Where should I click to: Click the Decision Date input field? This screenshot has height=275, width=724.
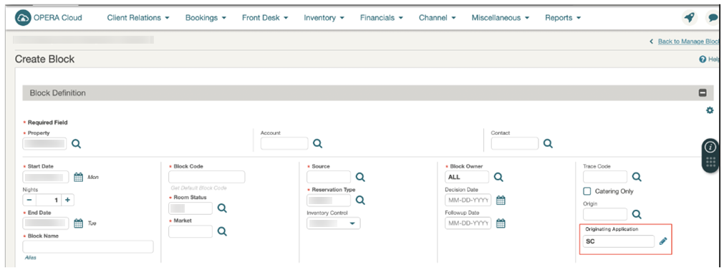[x=468, y=201]
